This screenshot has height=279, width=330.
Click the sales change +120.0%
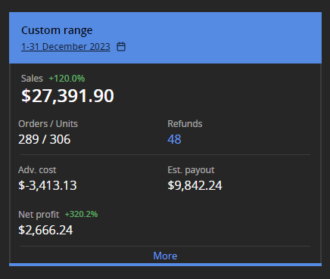67,79
